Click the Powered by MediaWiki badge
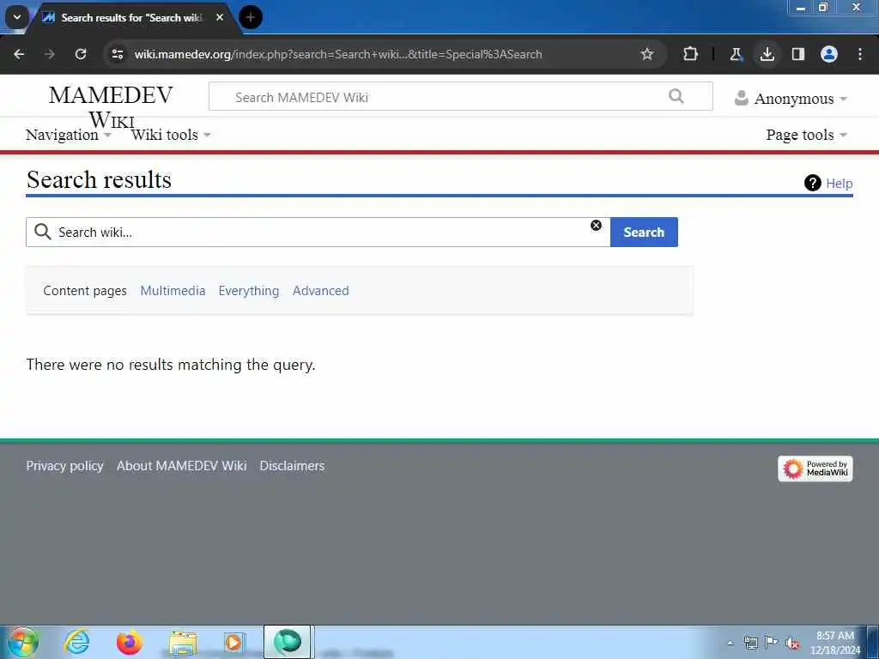 [x=815, y=469]
